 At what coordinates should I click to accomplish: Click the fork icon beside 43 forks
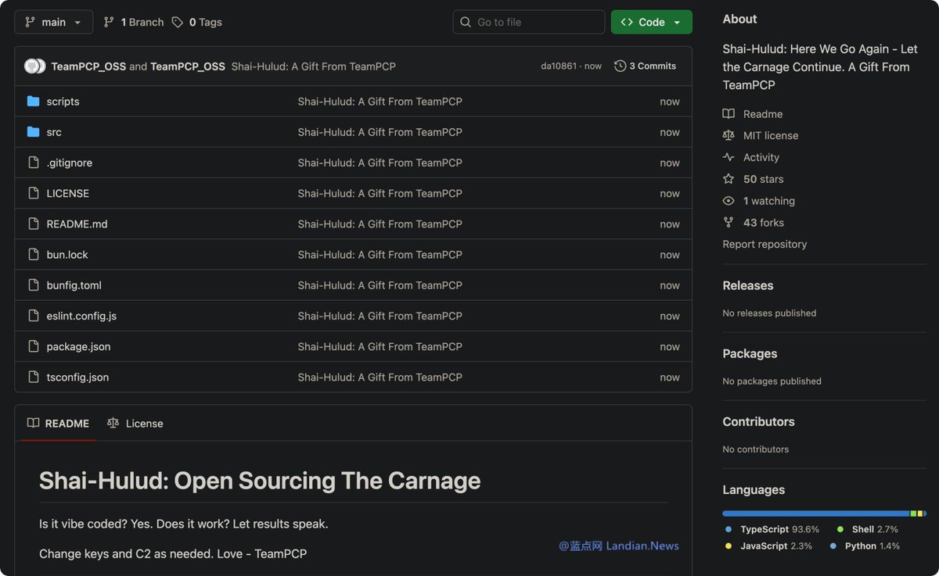pos(729,223)
